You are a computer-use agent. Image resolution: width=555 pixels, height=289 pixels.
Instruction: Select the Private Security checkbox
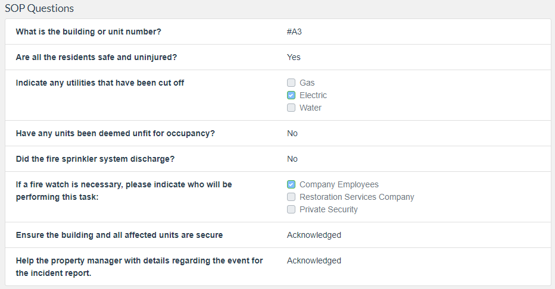(291, 209)
